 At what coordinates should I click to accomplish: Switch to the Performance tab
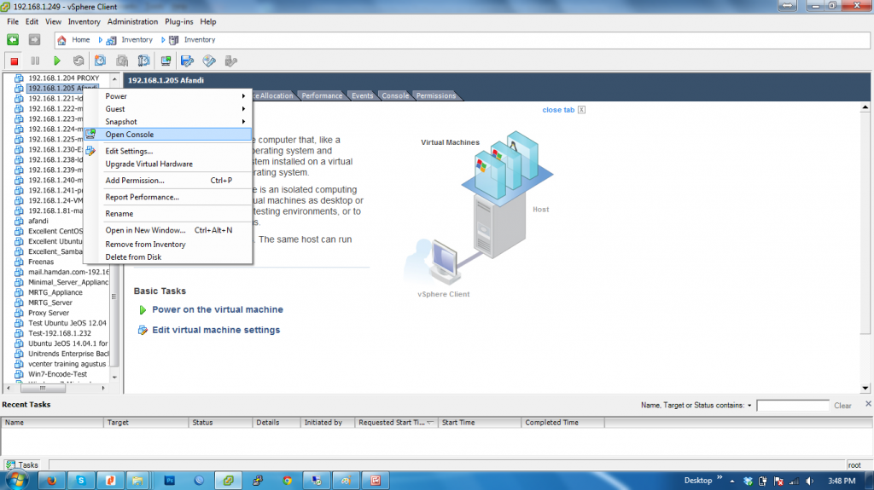point(323,95)
